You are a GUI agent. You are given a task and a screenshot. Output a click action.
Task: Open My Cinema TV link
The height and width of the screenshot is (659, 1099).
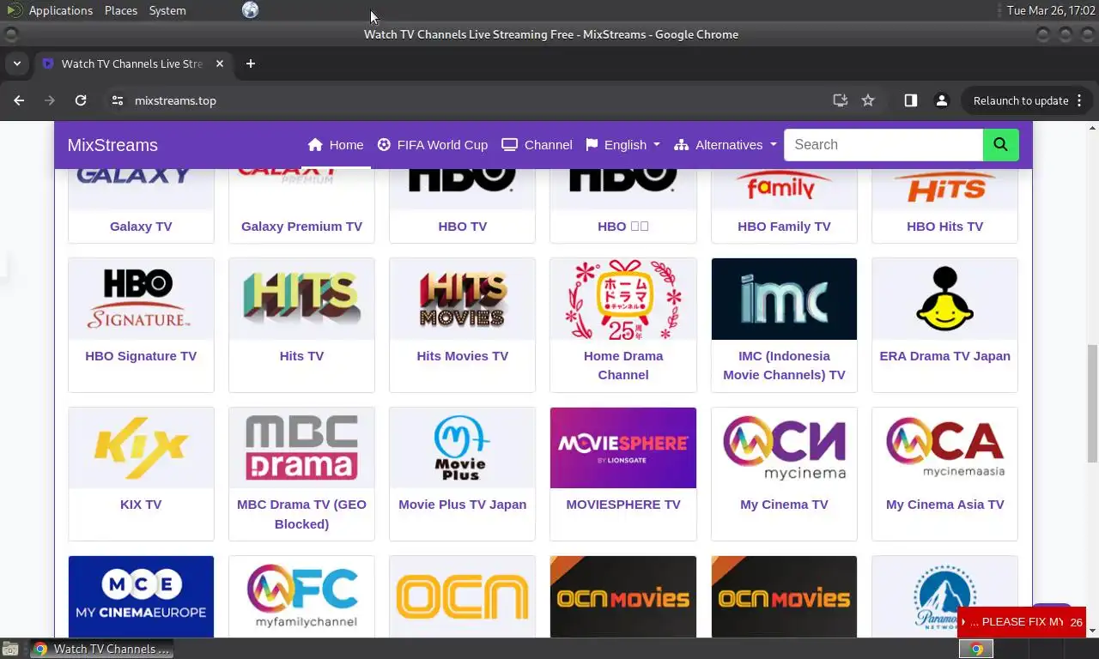pos(784,505)
